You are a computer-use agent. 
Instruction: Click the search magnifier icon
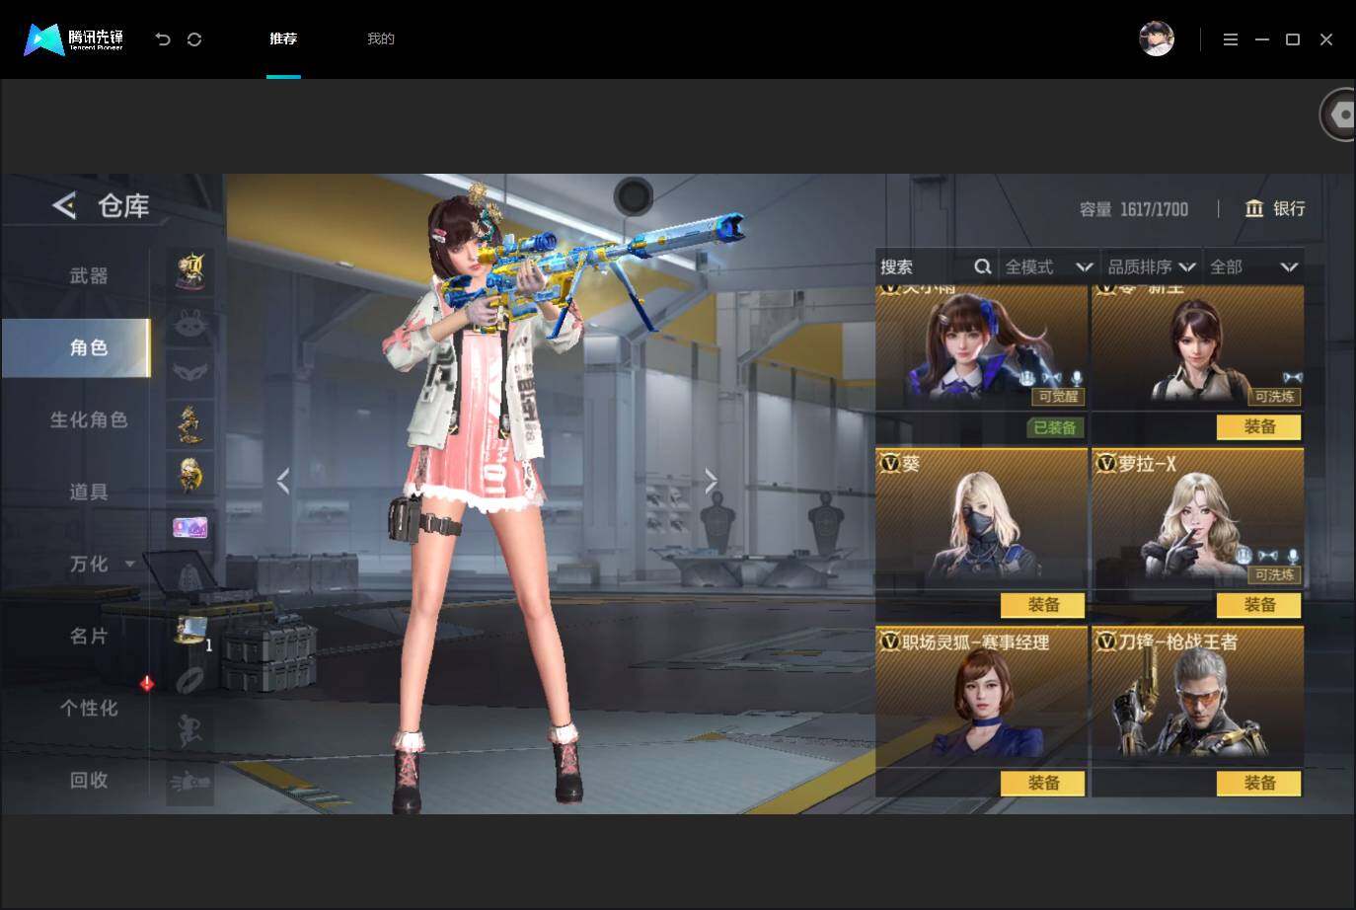[x=983, y=266]
